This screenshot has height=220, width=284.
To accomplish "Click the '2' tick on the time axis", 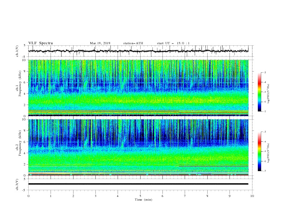I will click(x=73, y=196).
